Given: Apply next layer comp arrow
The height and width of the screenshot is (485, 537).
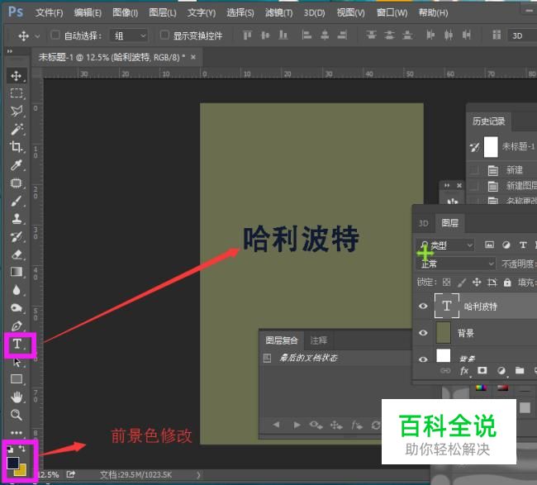Looking at the screenshot, I should point(297,425).
